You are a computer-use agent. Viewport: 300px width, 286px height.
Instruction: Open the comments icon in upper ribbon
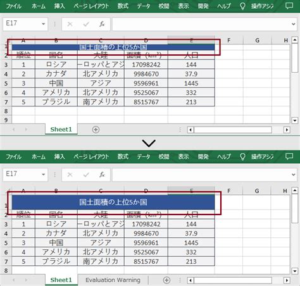pos(289,6)
